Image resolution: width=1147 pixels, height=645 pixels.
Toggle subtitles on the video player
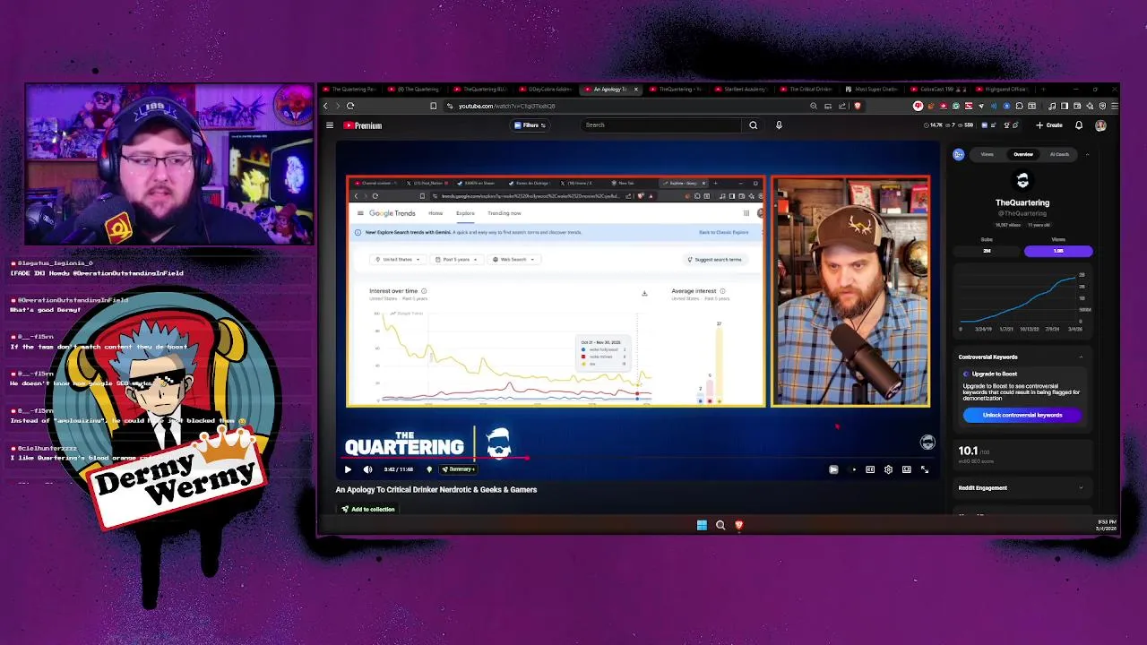point(870,469)
